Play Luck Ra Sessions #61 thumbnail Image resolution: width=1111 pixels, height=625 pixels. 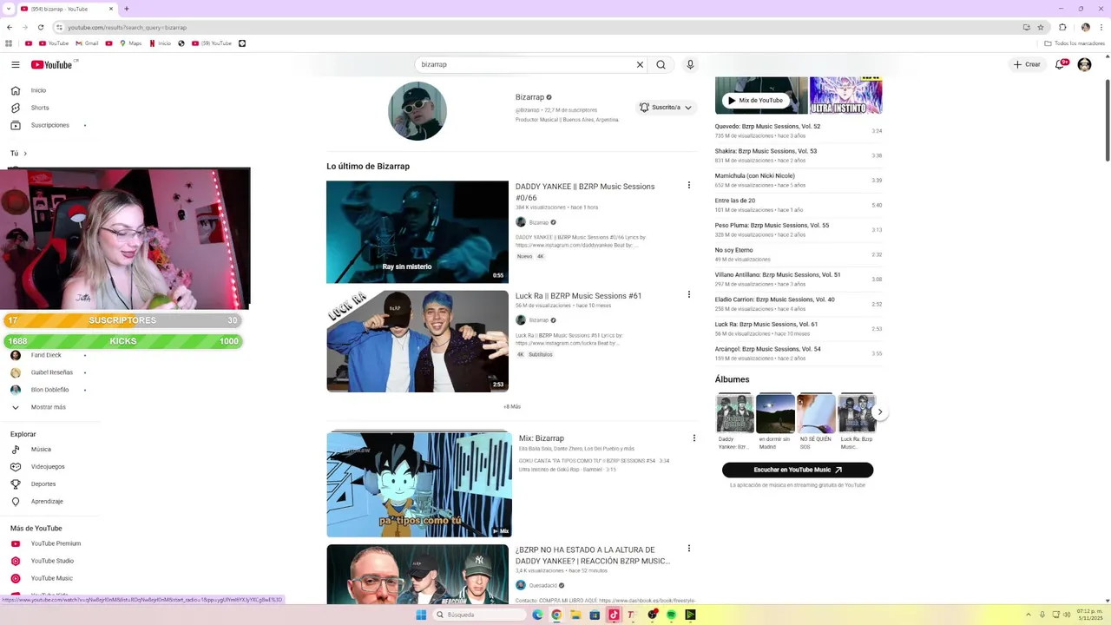point(417,341)
